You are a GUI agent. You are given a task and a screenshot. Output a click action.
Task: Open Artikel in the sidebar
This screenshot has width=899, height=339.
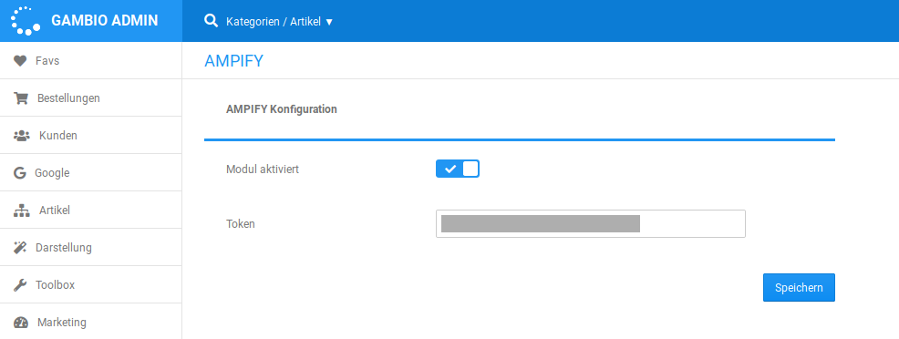pyautogui.click(x=91, y=211)
